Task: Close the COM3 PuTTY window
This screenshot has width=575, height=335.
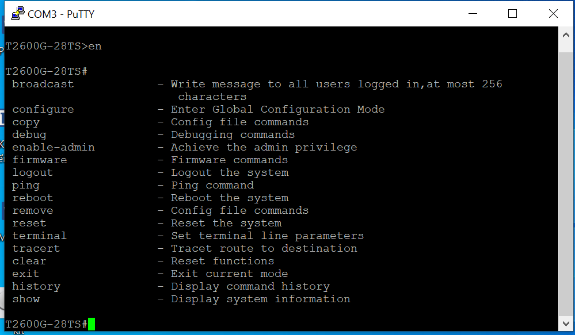Action: [x=553, y=14]
